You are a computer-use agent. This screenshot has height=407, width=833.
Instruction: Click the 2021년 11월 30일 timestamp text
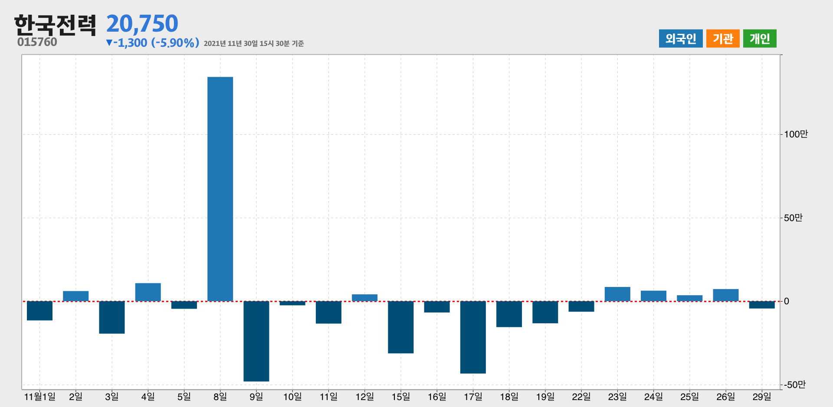point(254,43)
